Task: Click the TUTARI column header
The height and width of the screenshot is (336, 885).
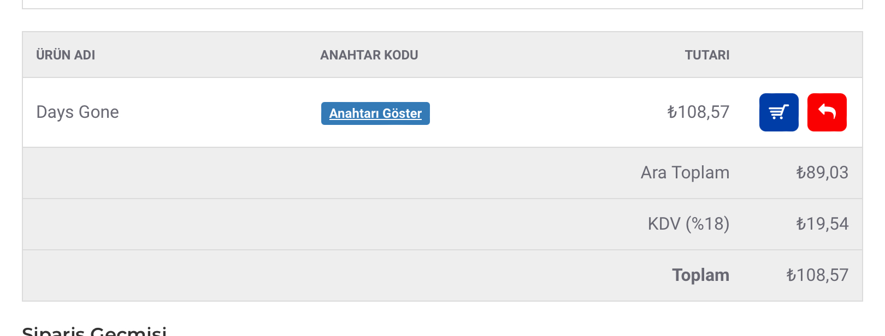Action: pyautogui.click(x=707, y=55)
